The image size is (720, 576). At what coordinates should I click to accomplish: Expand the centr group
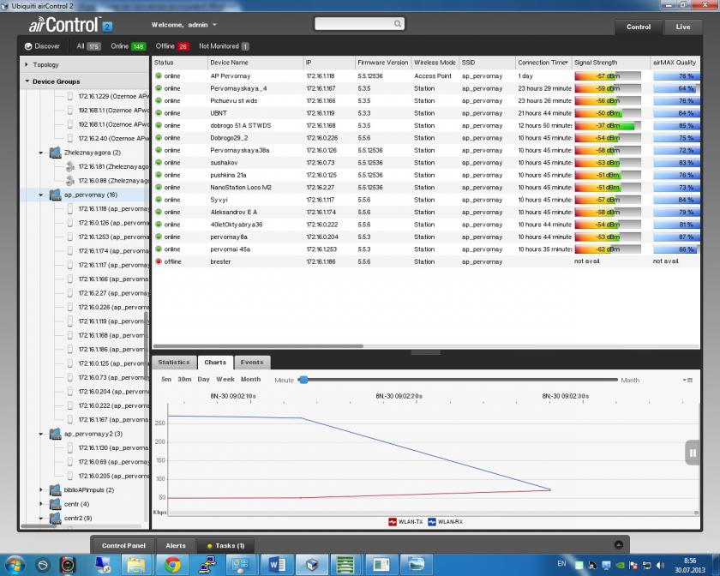pos(40,504)
